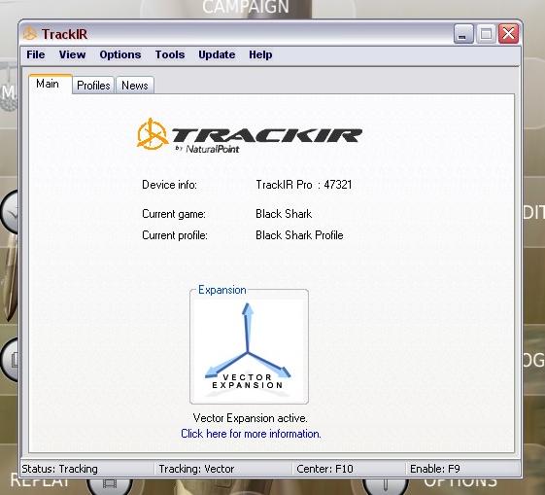Click the 'Black Shark' game value
The height and width of the screenshot is (495, 545).
(x=284, y=214)
